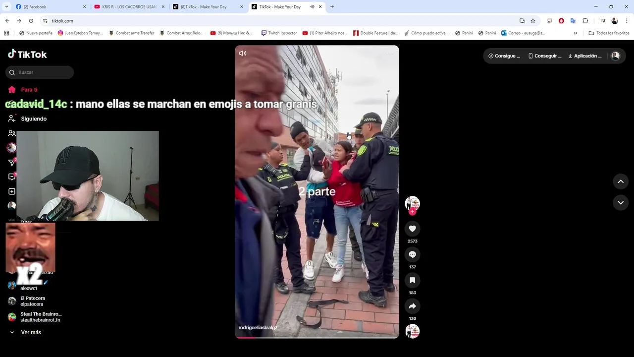This screenshot has height=357, width=634.
Task: Go forward in browser
Action: (19, 21)
